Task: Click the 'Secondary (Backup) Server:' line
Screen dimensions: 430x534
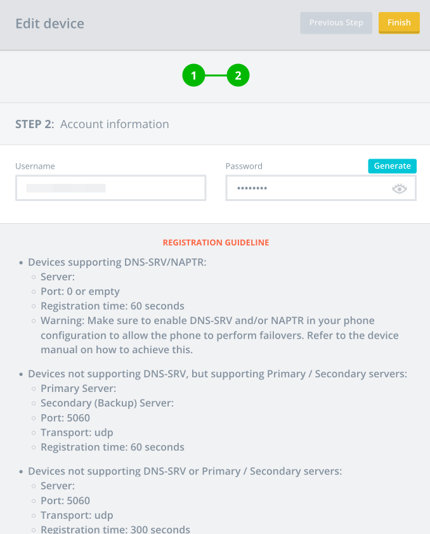Action: click(x=107, y=403)
